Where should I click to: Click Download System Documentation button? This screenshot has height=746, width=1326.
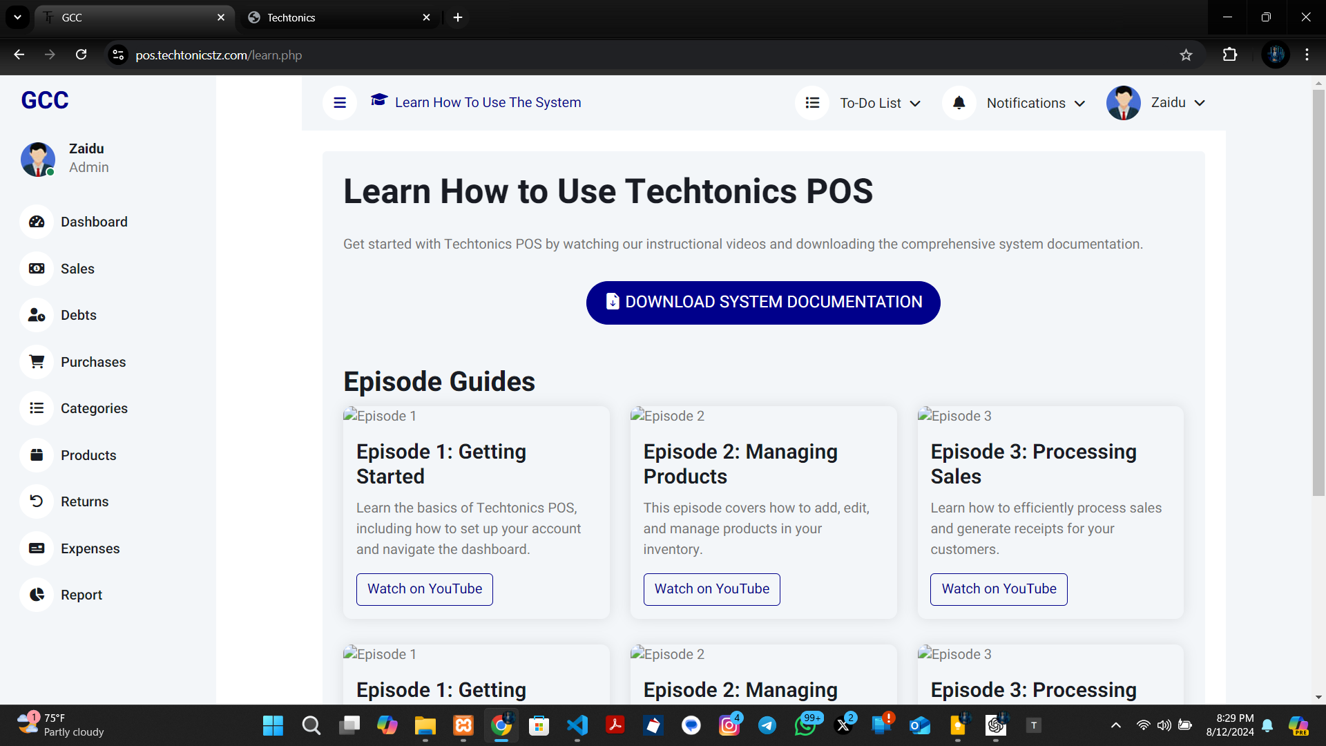point(763,303)
